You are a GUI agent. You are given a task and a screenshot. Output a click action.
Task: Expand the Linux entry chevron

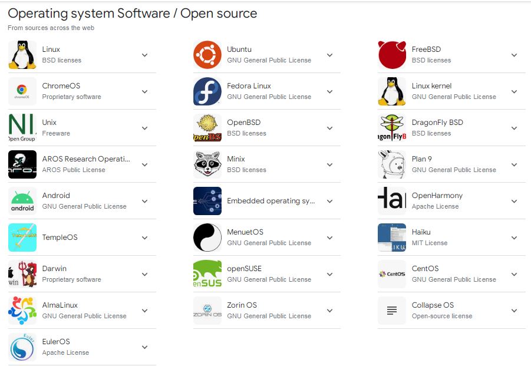[x=144, y=55]
